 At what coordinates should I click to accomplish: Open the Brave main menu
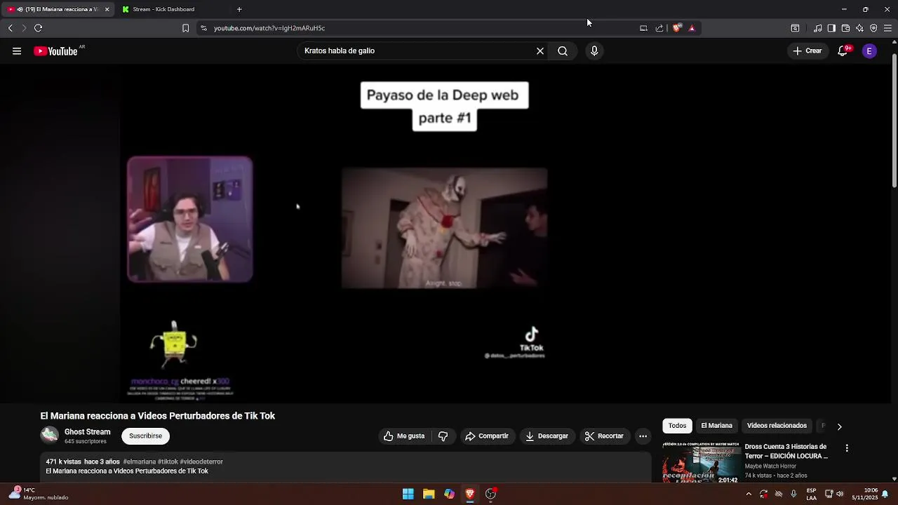tap(887, 28)
